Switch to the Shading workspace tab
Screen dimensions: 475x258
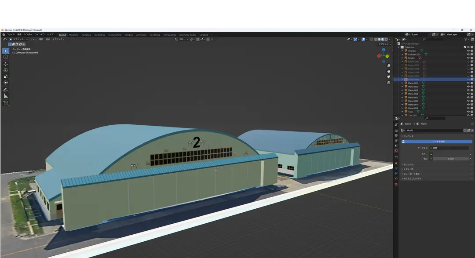click(x=129, y=35)
